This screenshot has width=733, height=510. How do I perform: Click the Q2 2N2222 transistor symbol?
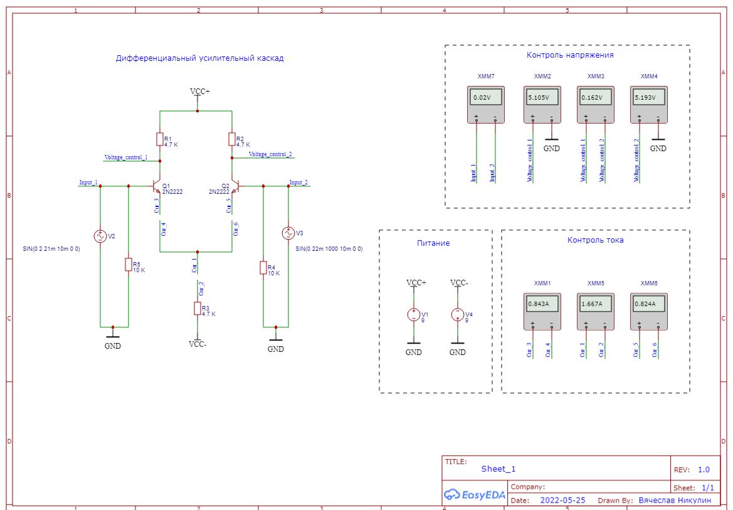(x=235, y=186)
